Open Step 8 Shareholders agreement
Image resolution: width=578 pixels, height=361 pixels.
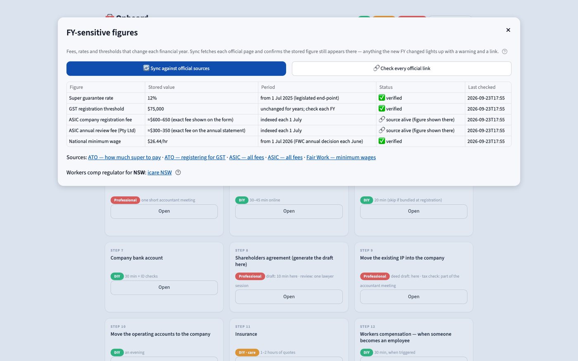pos(289,297)
